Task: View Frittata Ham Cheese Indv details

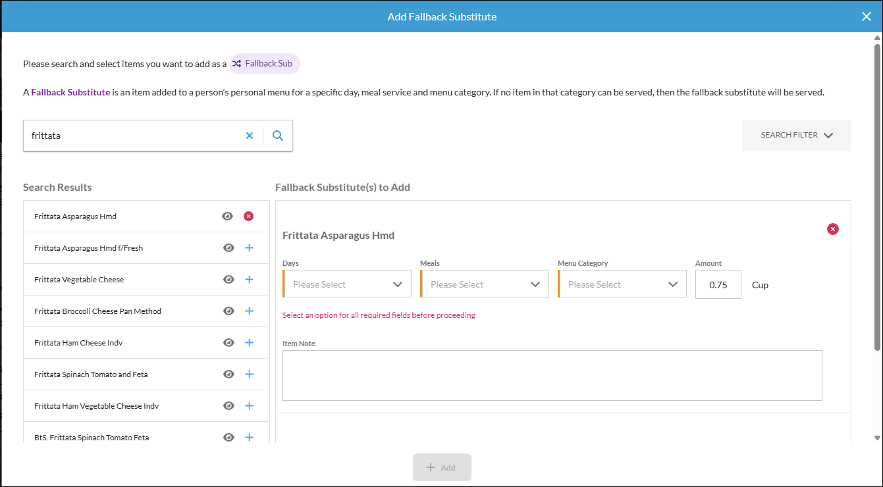Action: [x=228, y=342]
